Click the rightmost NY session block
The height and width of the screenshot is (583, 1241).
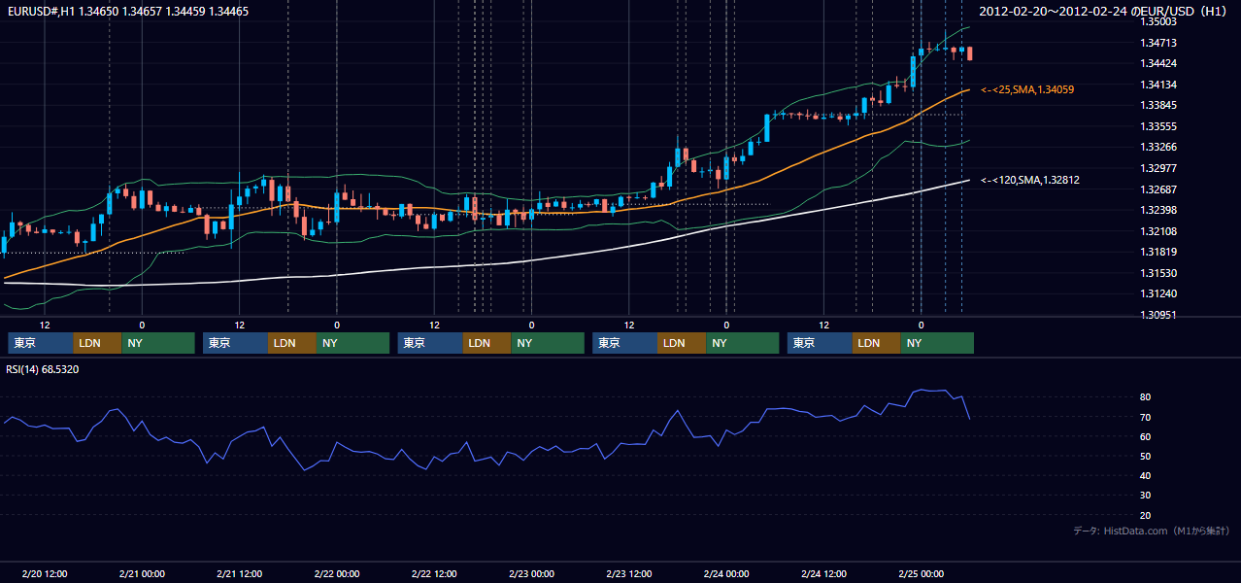(937, 343)
